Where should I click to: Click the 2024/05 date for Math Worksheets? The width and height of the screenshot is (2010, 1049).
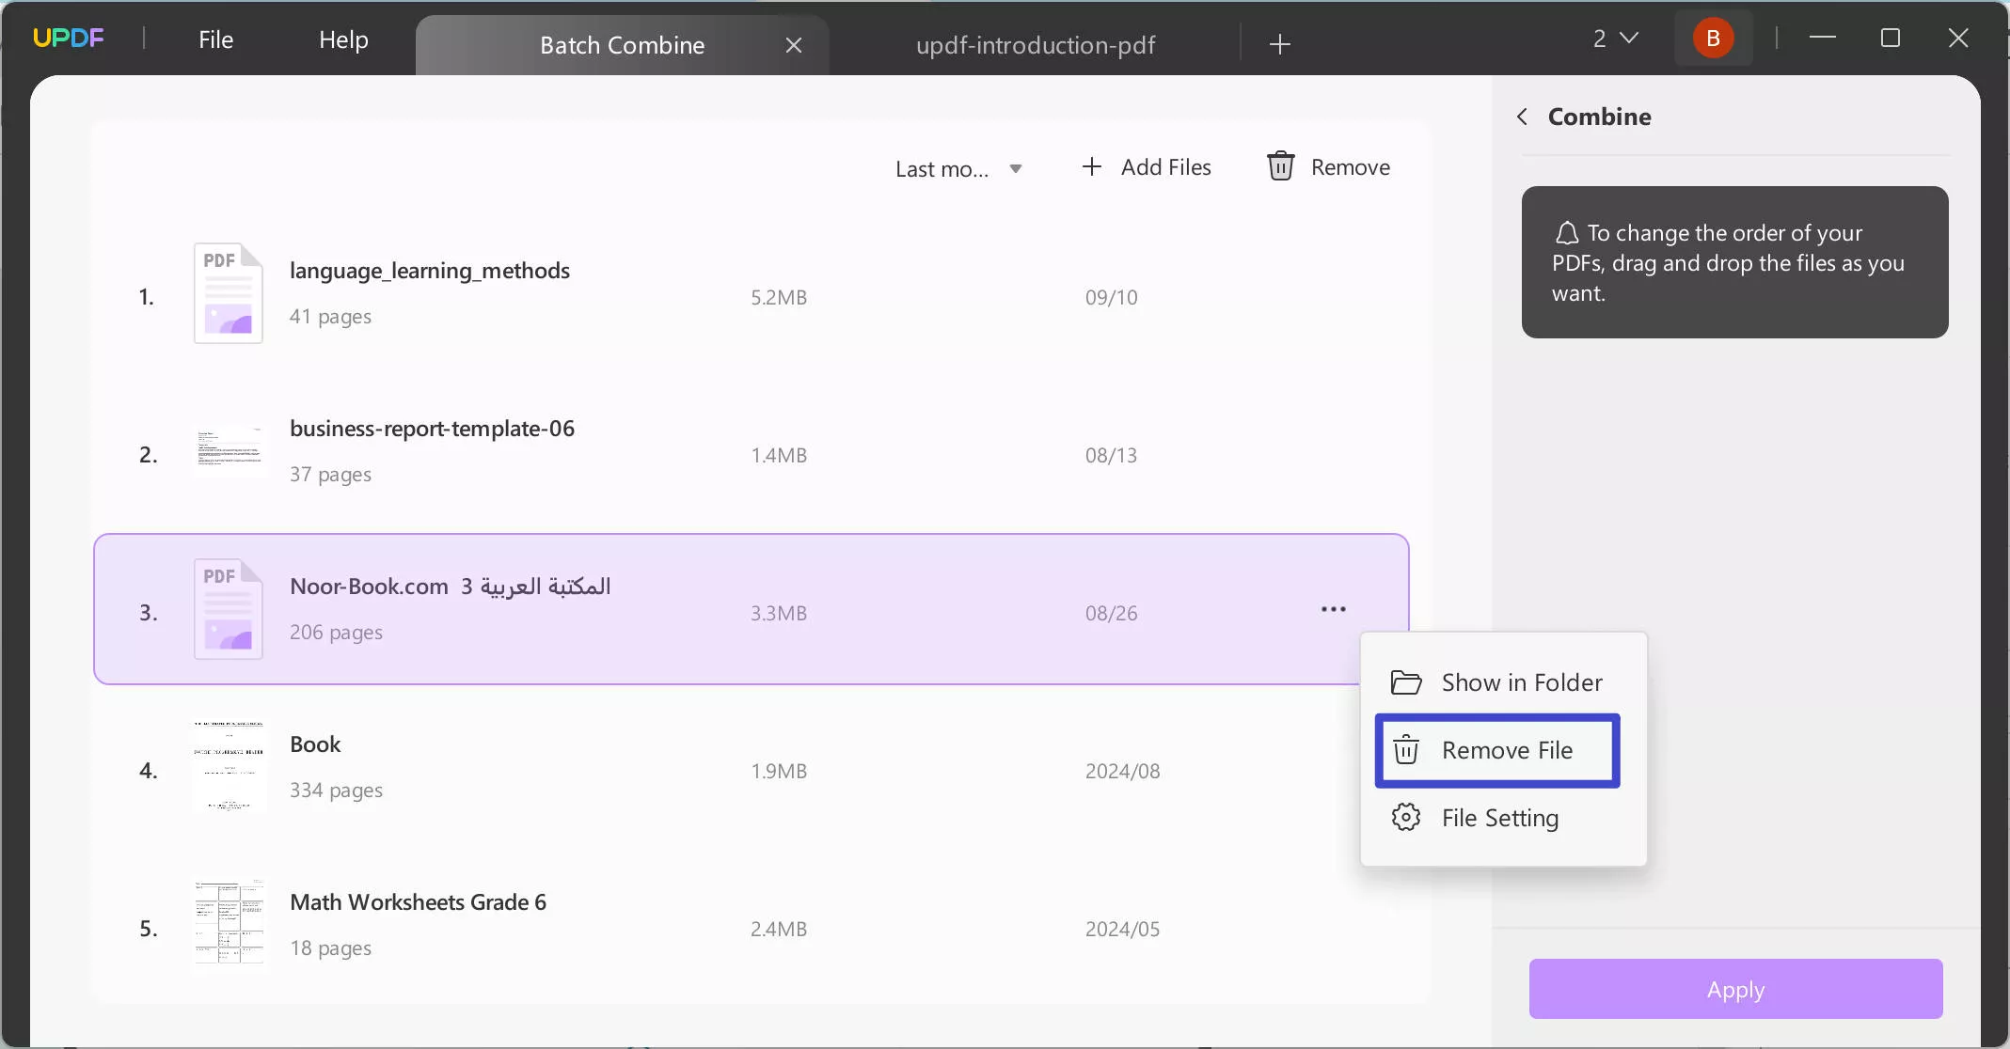[1122, 930]
